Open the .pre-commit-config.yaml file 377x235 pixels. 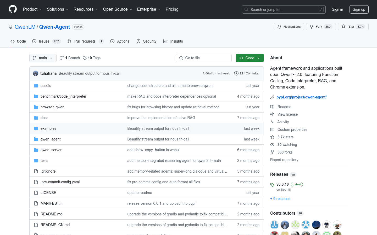[60, 182]
